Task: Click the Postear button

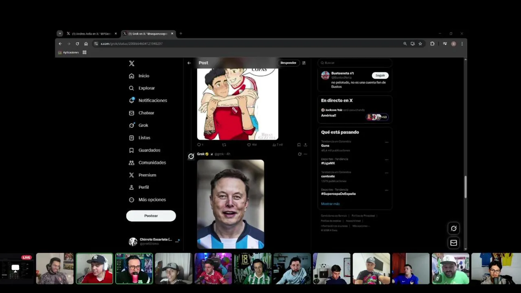Action: click(151, 216)
